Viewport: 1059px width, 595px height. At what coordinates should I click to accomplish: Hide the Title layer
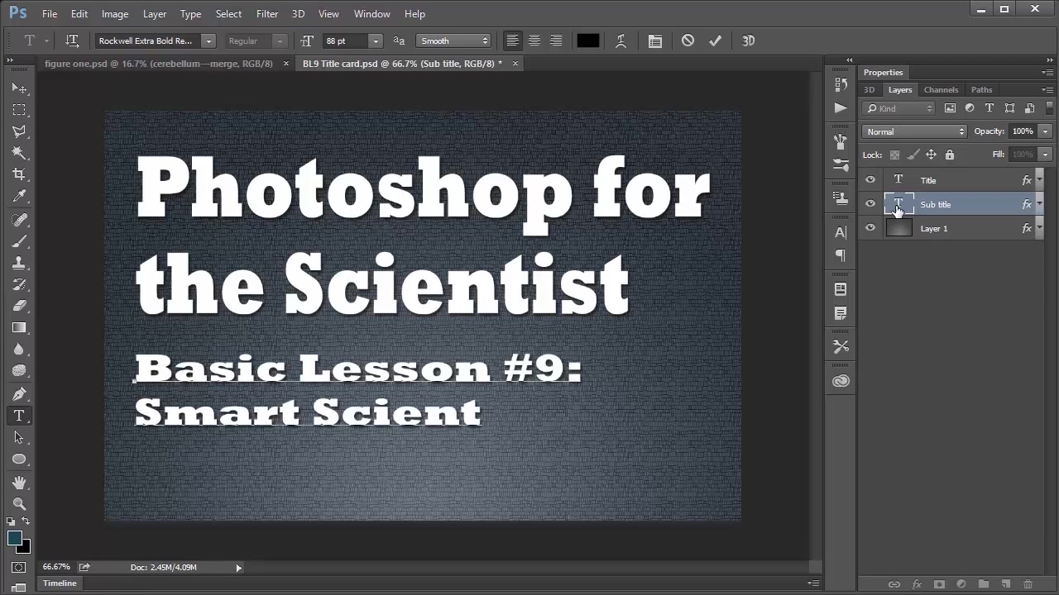870,179
